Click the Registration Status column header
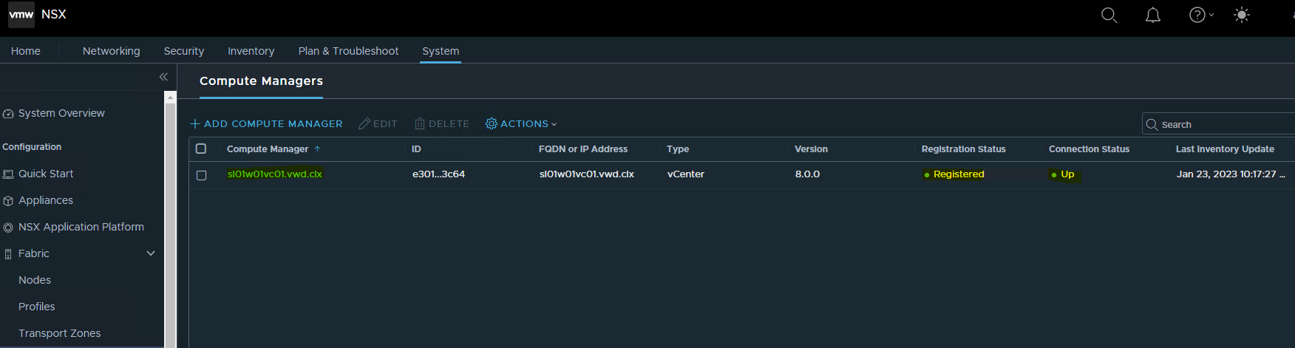Viewport: 1295px width, 348px height. [x=964, y=149]
